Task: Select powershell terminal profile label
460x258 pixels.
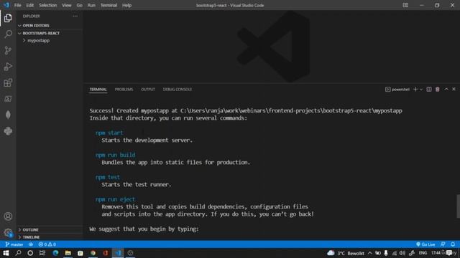Action: pyautogui.click(x=397, y=89)
